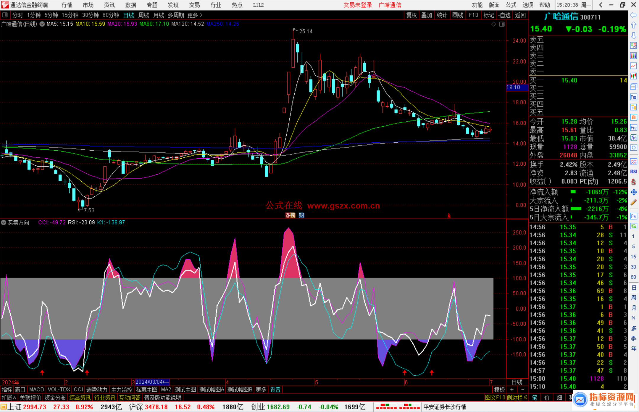Select the 月 monthly period in sidebar
Viewport: 639px width, 412px height.
pyautogui.click(x=634, y=308)
